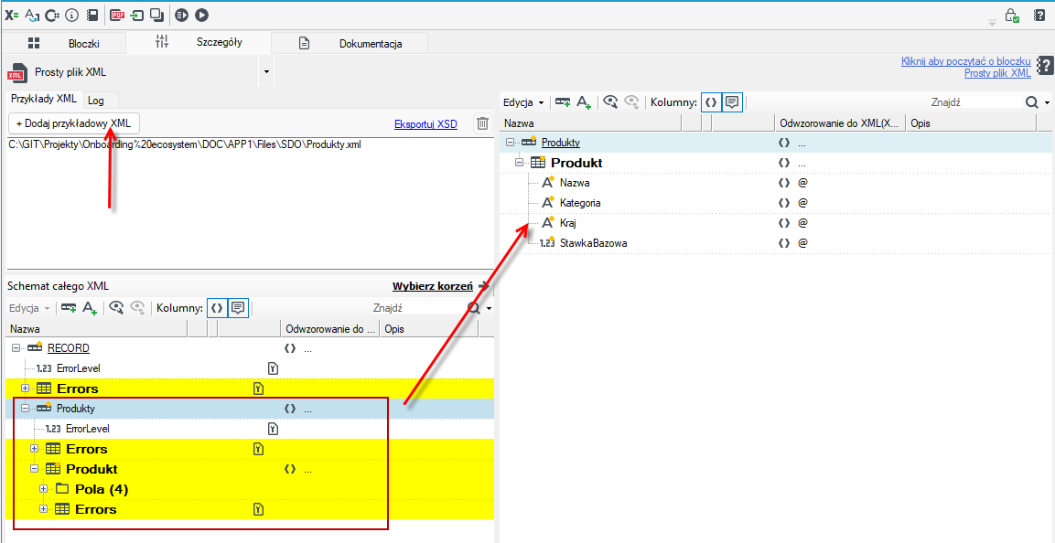Delete the example XML with the trash icon

coord(482,123)
